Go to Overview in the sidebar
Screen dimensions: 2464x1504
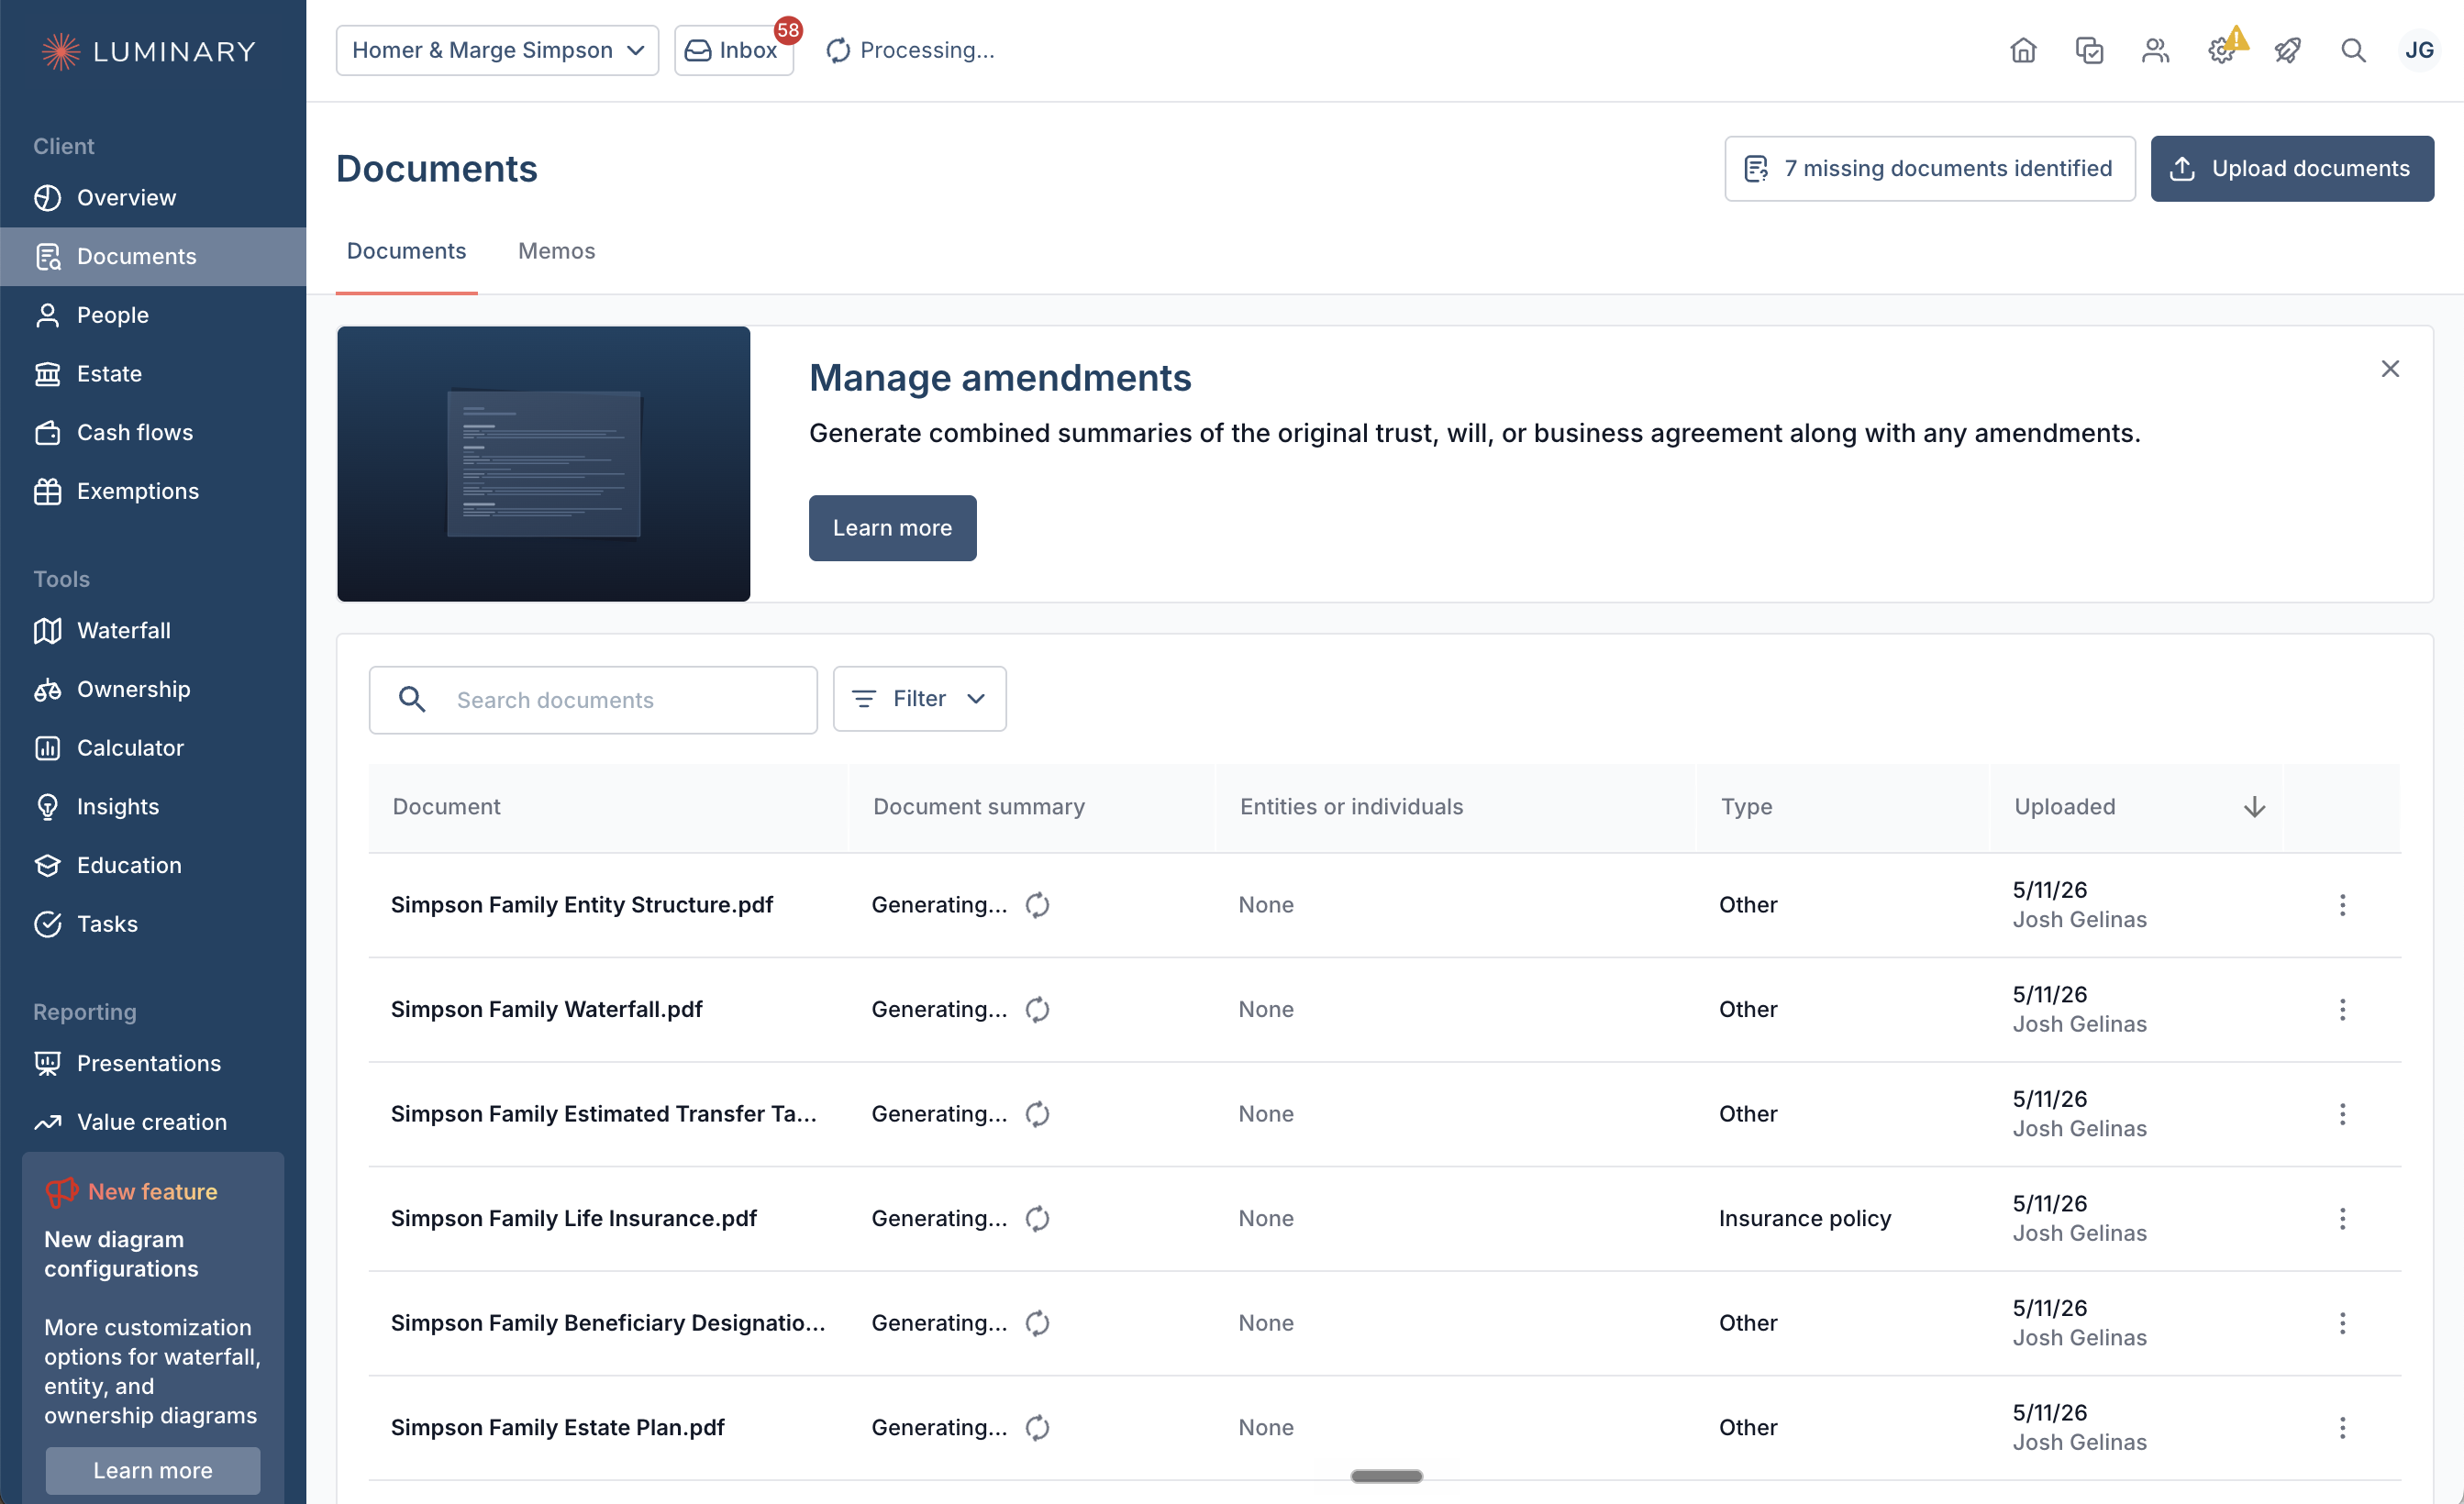point(153,198)
